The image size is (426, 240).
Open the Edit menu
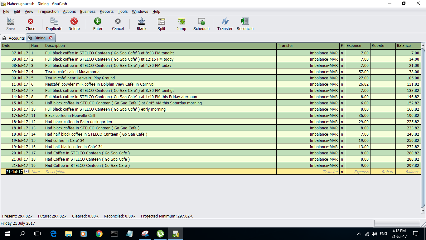tap(17, 11)
